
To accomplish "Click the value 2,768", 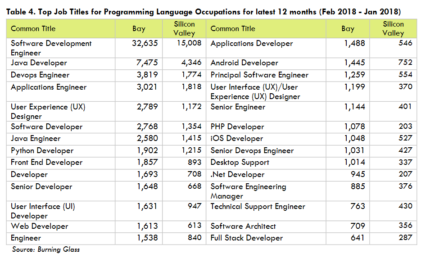I will pyautogui.click(x=147, y=127).
